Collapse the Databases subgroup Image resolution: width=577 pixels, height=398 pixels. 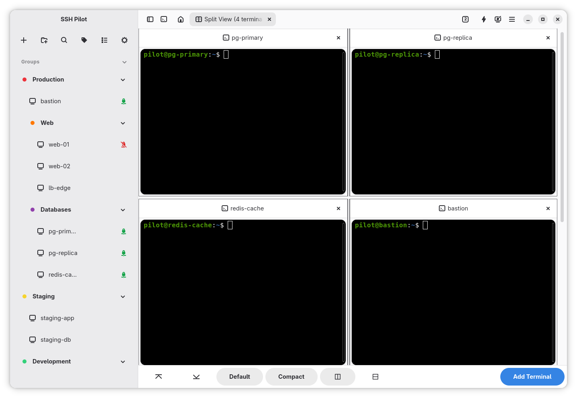(x=123, y=210)
